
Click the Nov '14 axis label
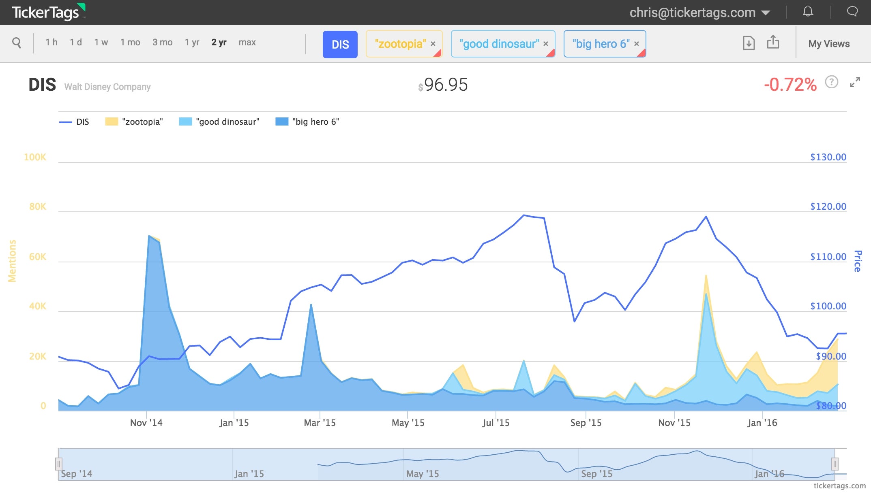click(146, 423)
